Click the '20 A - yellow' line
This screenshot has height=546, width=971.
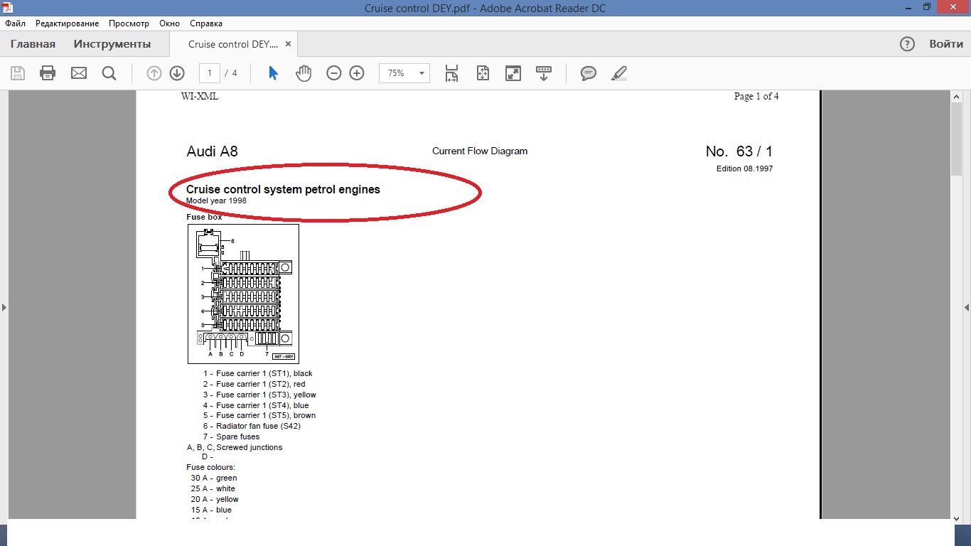(215, 499)
